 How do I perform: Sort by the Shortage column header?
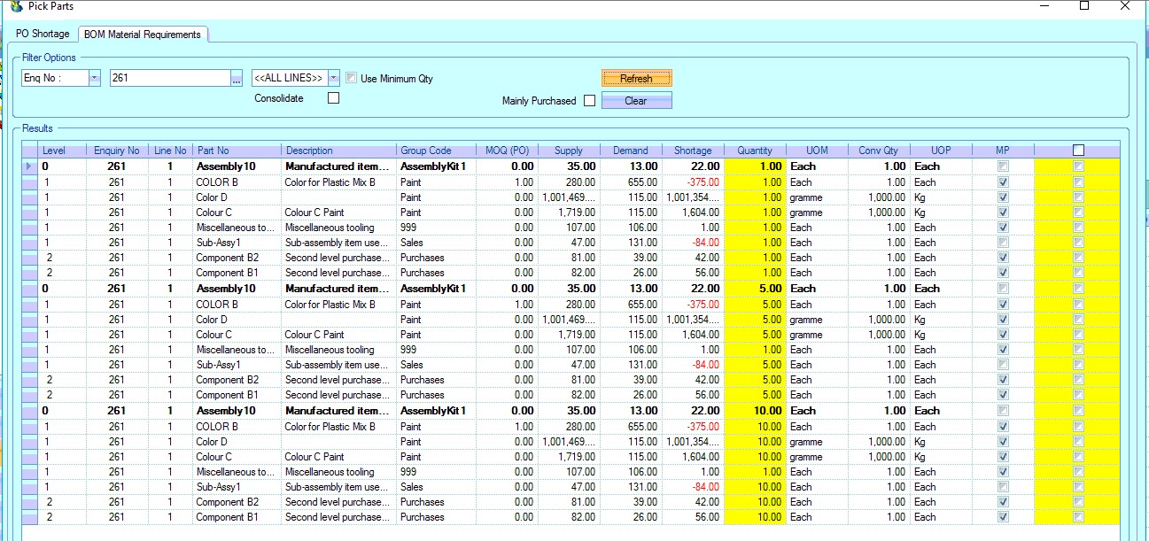[692, 151]
